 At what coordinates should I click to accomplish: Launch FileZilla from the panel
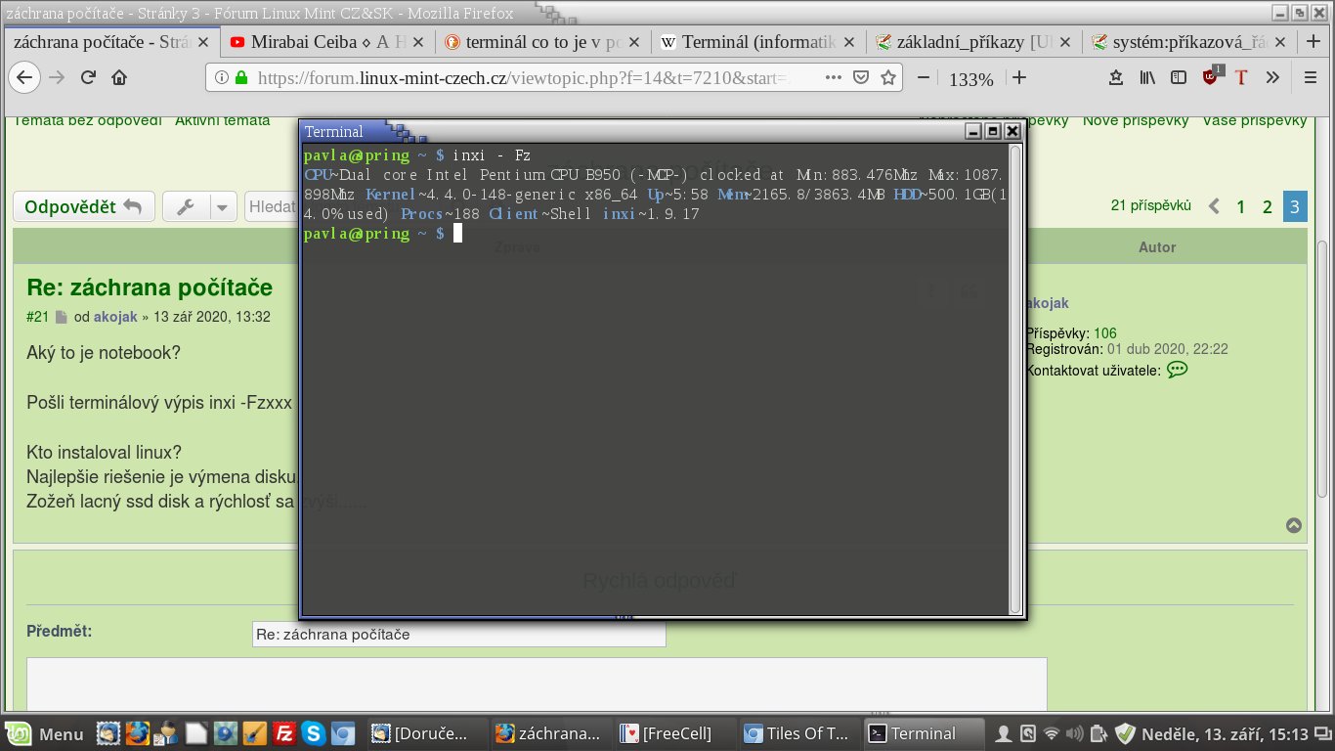coord(284,732)
